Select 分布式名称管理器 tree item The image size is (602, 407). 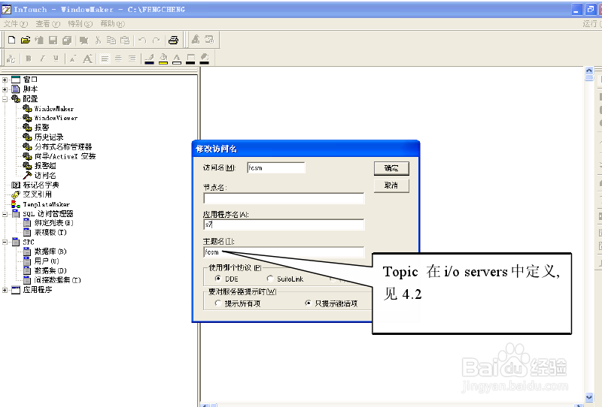pos(63,146)
